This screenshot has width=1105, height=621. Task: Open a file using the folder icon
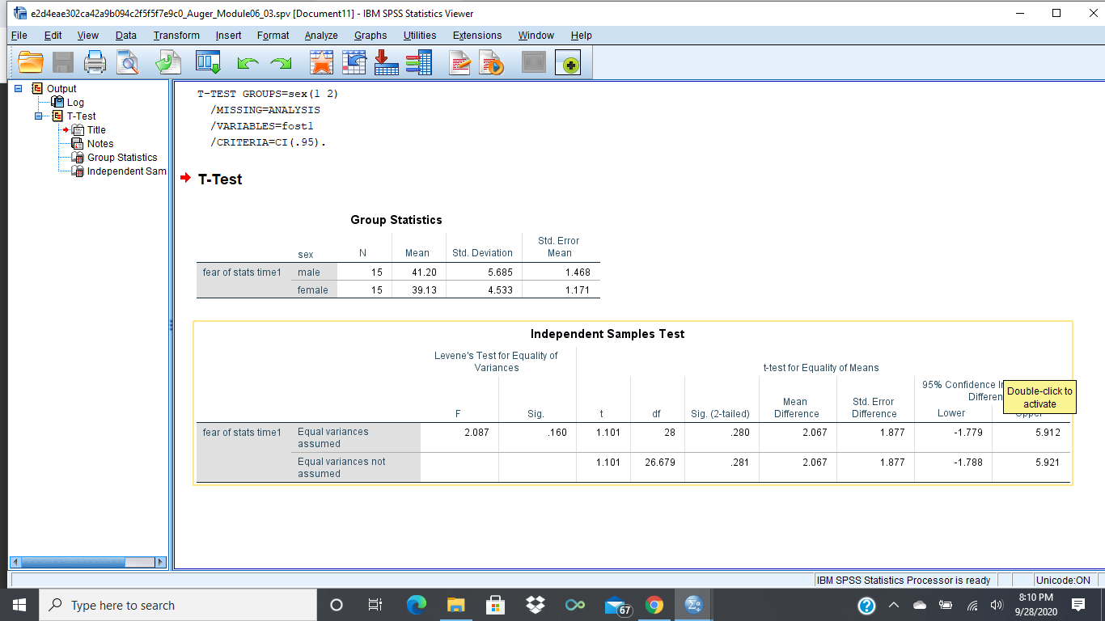click(x=30, y=62)
